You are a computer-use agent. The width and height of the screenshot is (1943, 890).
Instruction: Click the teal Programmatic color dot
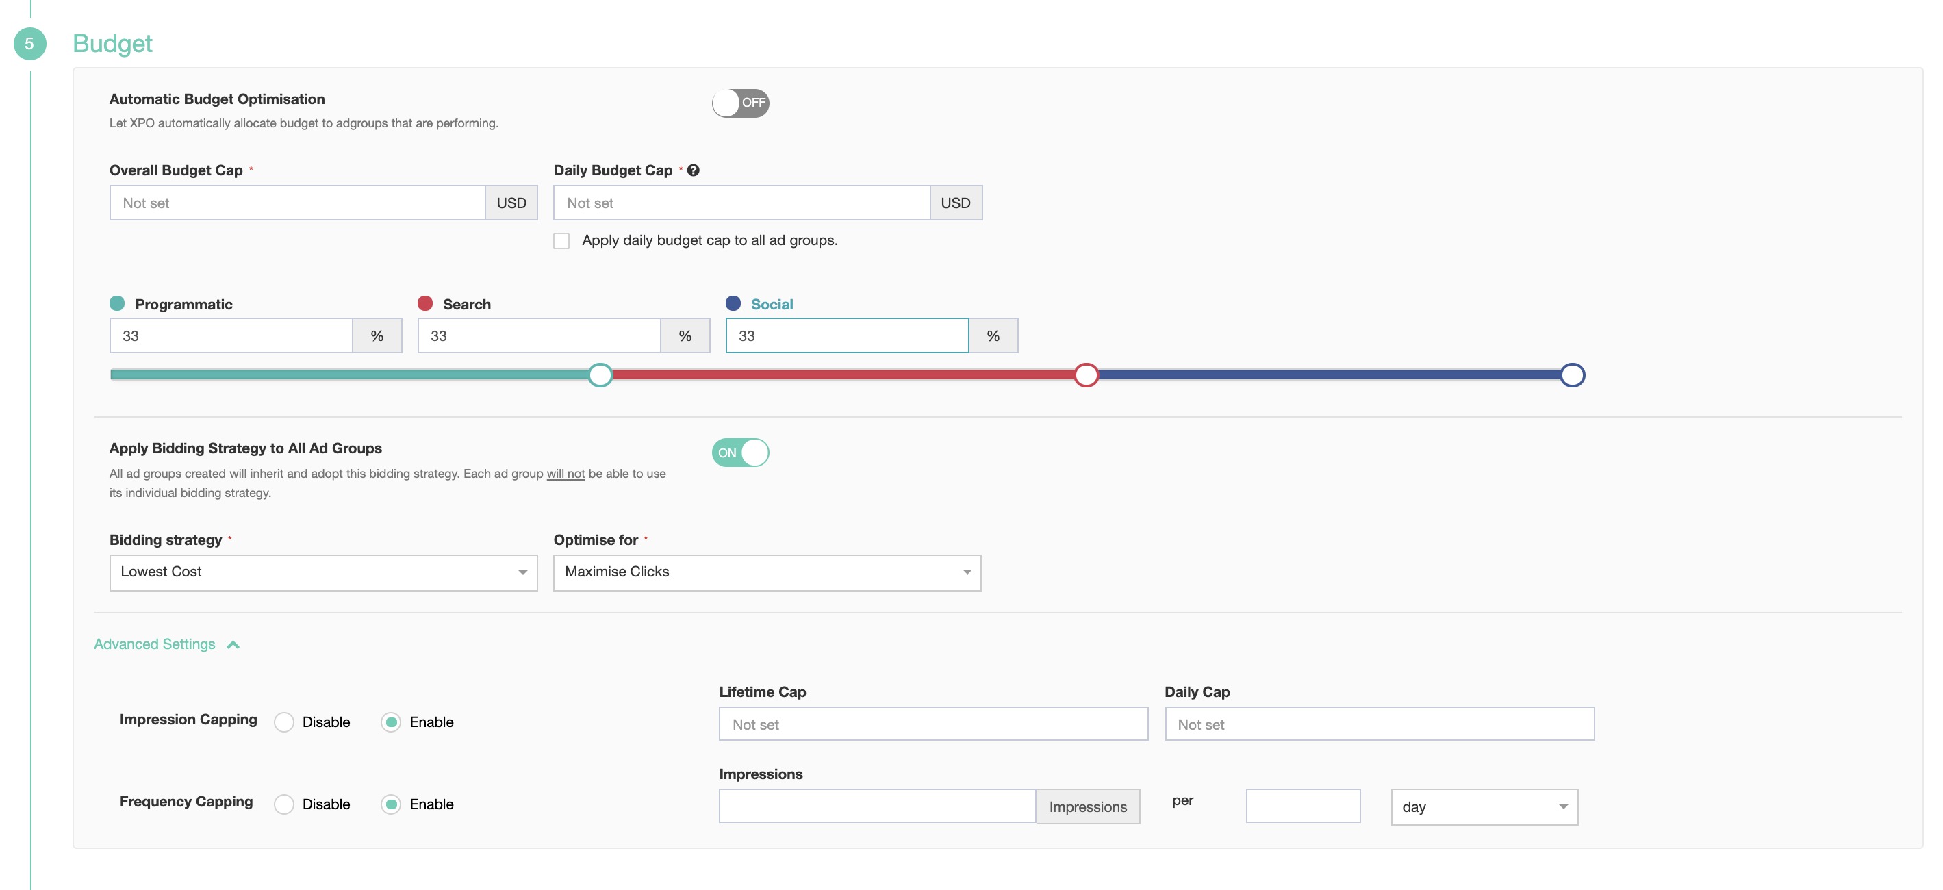(x=117, y=303)
